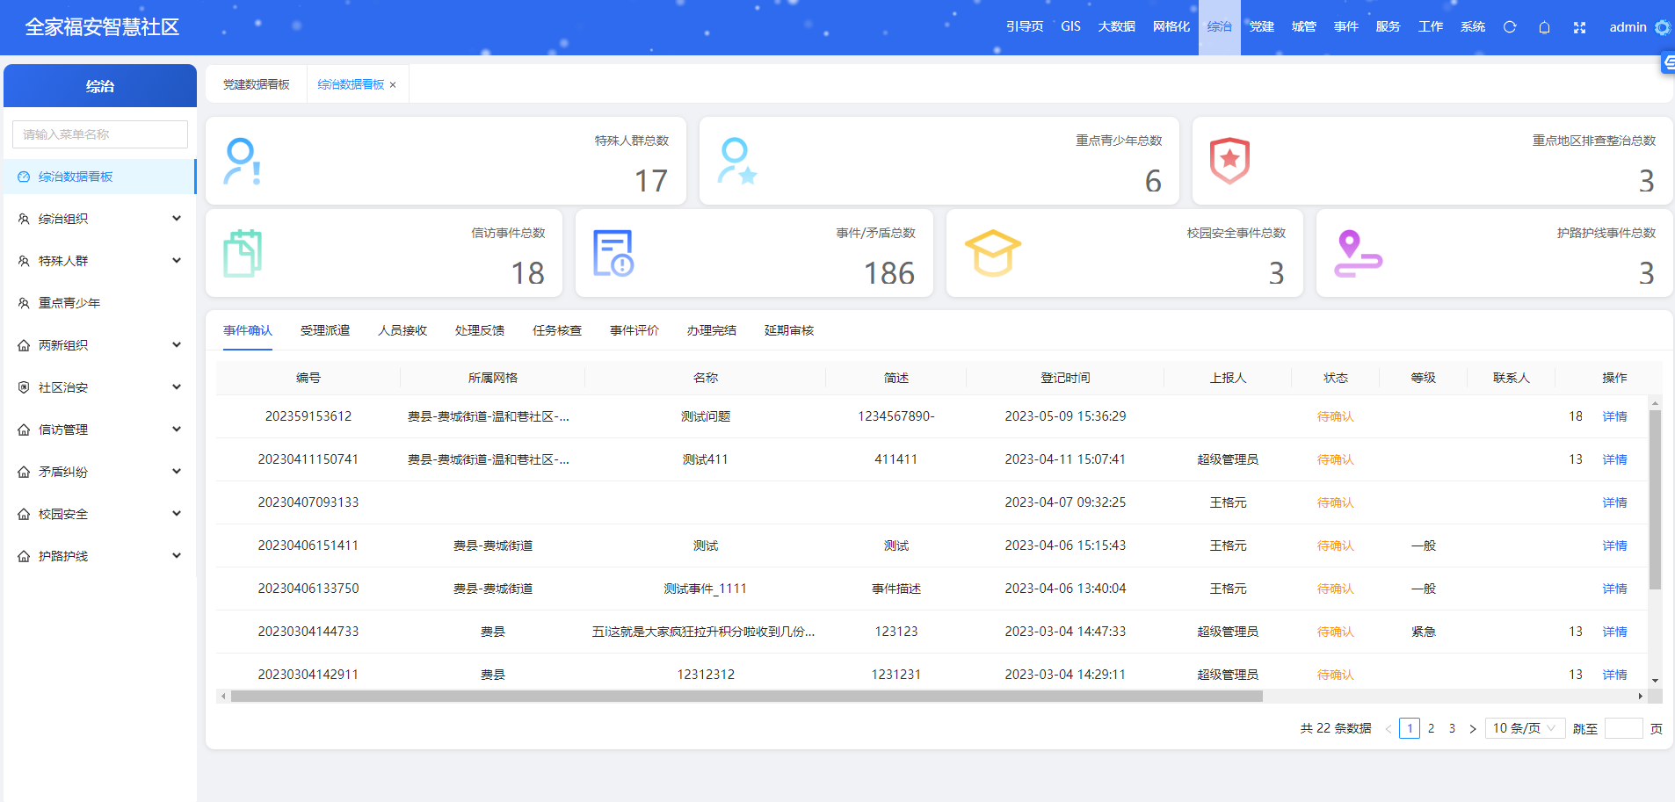Click the purple route pin icon
The image size is (1675, 802).
[1358, 253]
